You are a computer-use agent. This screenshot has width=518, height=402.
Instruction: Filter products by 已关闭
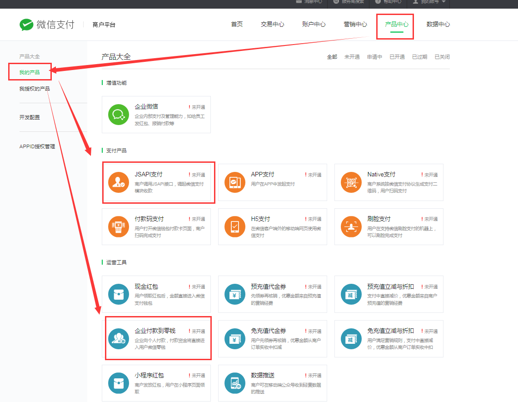tap(442, 57)
